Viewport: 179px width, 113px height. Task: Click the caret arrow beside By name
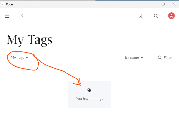click(142, 58)
